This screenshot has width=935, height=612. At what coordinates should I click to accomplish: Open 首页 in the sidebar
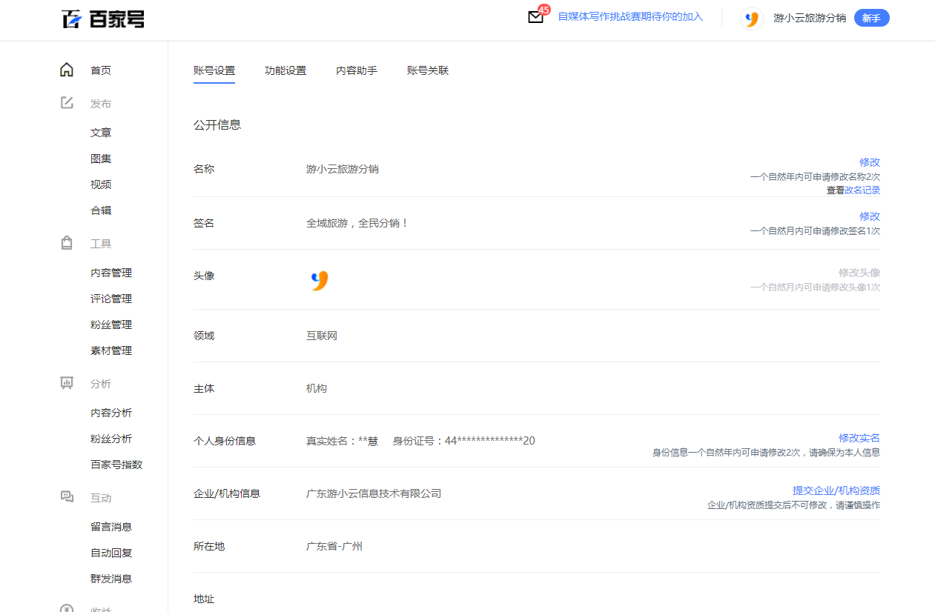point(101,70)
